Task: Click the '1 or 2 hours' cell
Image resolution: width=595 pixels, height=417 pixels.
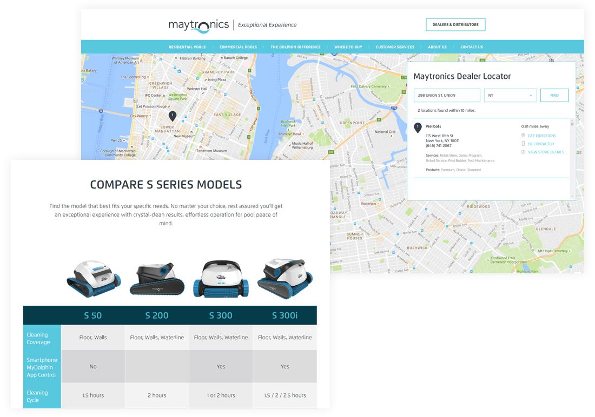Action: pos(221,395)
